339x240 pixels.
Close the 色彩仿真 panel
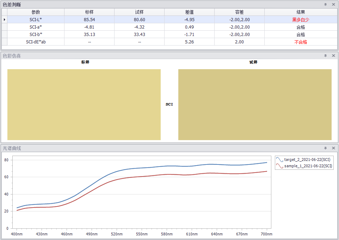click(x=333, y=56)
